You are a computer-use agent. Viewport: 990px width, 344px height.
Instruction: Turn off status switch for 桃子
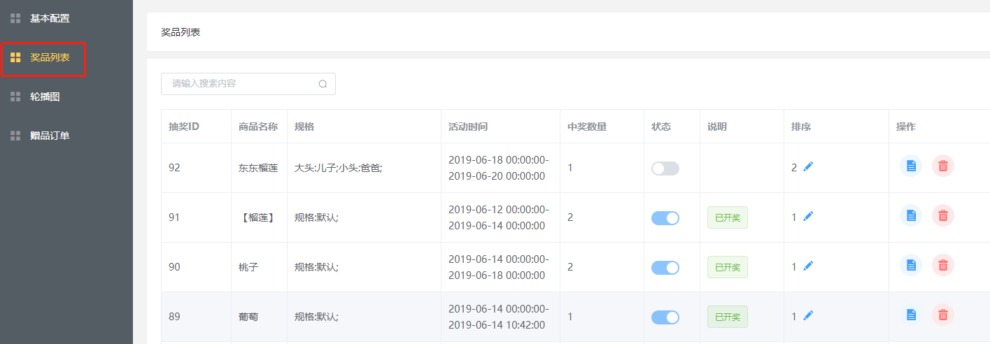pyautogui.click(x=665, y=268)
